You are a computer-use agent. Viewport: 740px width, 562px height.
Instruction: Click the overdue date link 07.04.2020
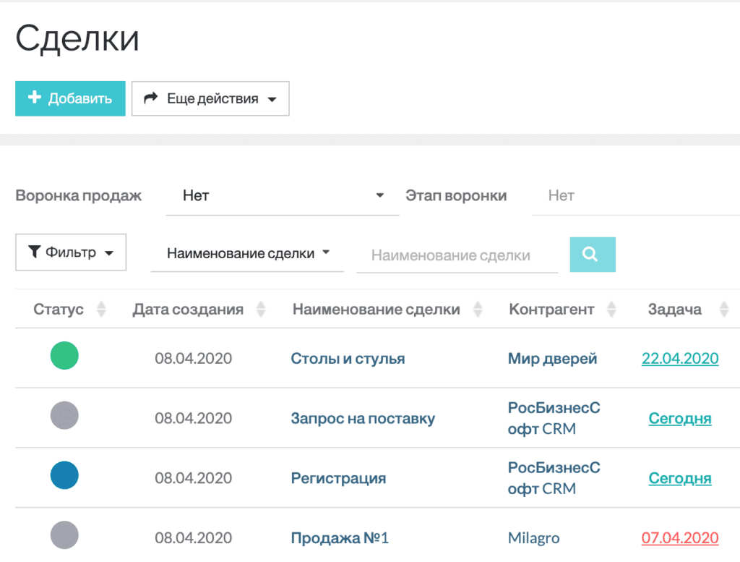point(679,537)
